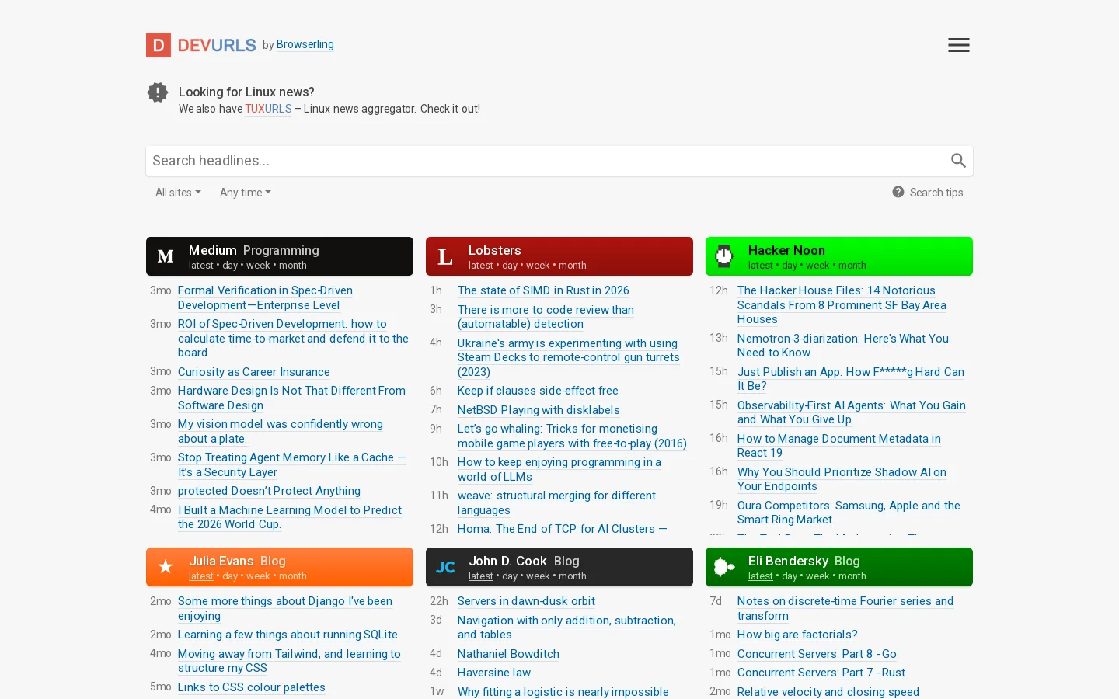Open 'Hardware Design Is Not That Different' article

click(291, 398)
